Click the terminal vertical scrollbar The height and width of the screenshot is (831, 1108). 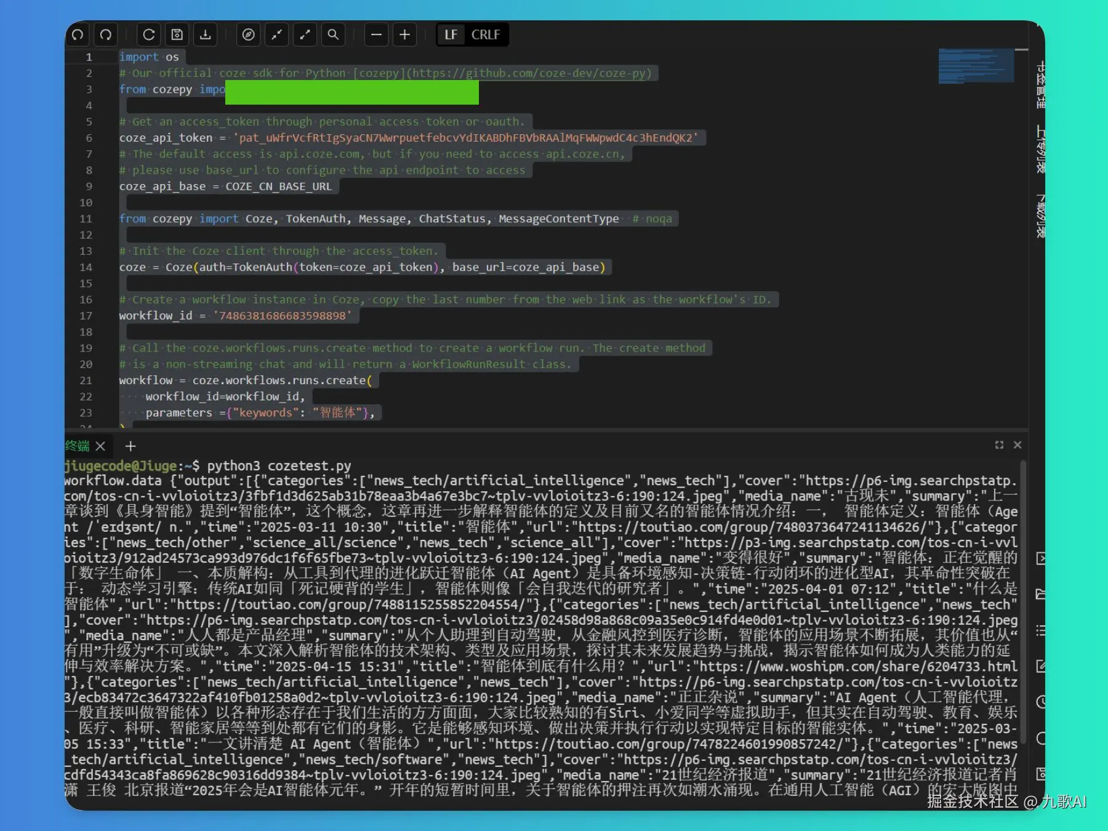click(1023, 603)
